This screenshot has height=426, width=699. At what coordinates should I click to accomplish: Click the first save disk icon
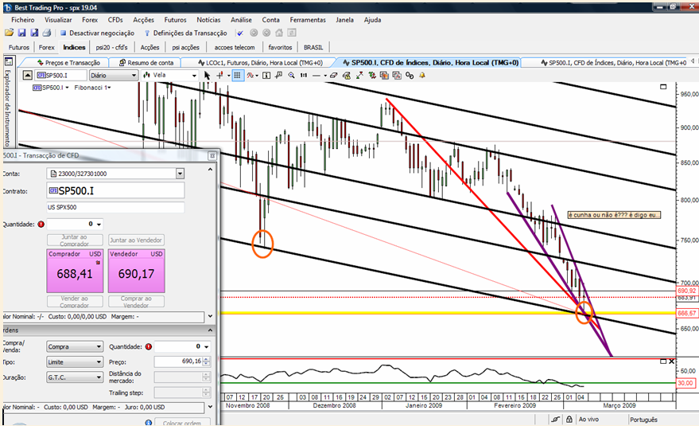coord(21,33)
